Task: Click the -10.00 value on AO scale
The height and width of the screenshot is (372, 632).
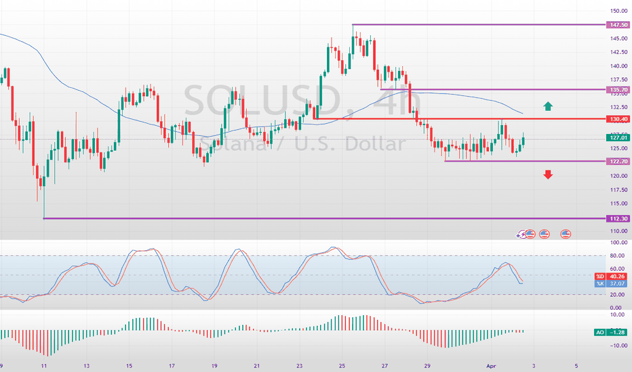Action: click(618, 346)
